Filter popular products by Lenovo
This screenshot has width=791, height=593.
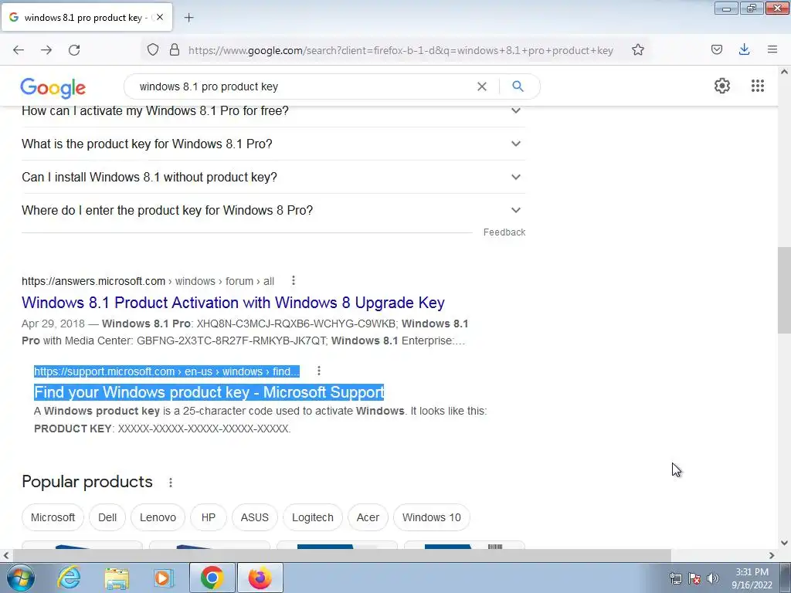pos(158,517)
